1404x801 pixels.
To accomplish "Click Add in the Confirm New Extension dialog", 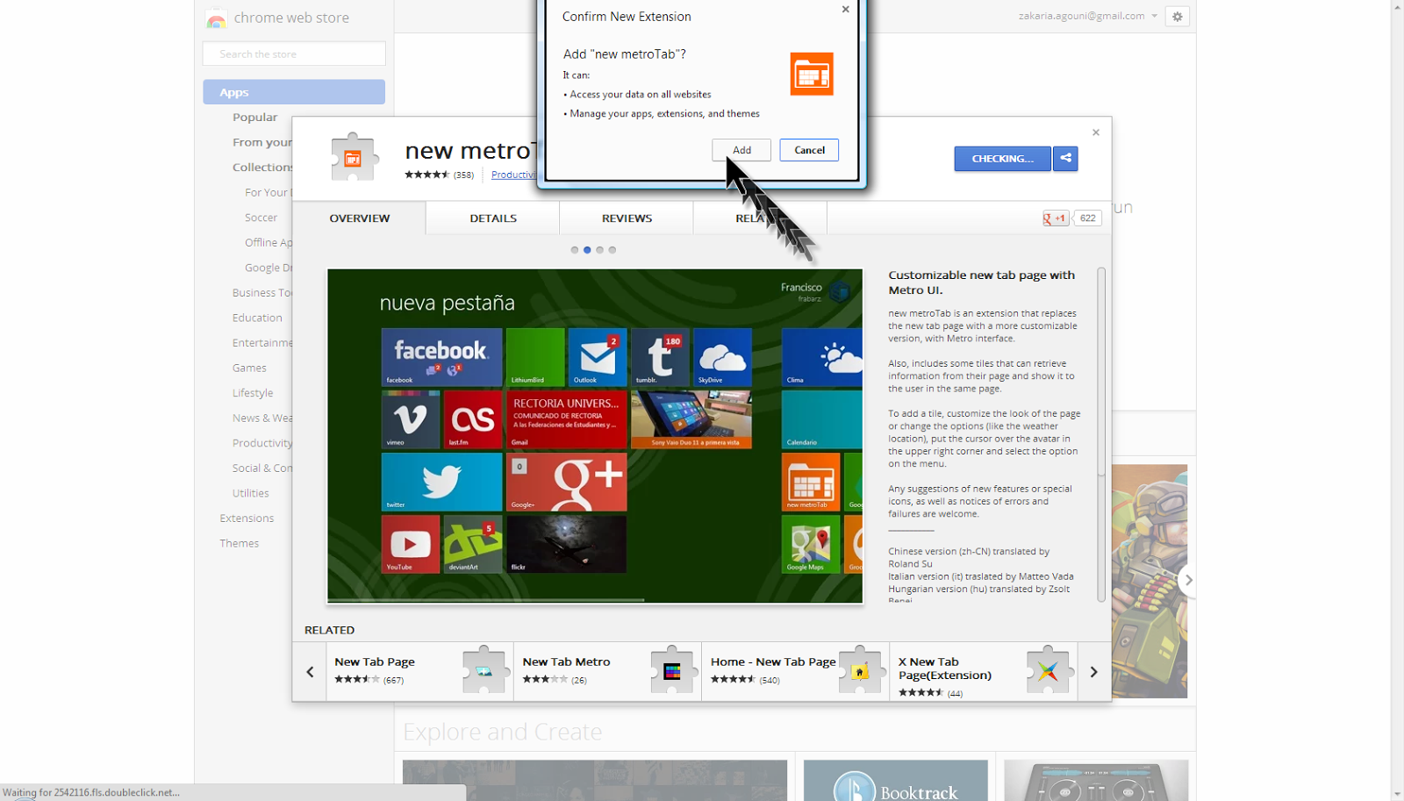I will click(741, 150).
